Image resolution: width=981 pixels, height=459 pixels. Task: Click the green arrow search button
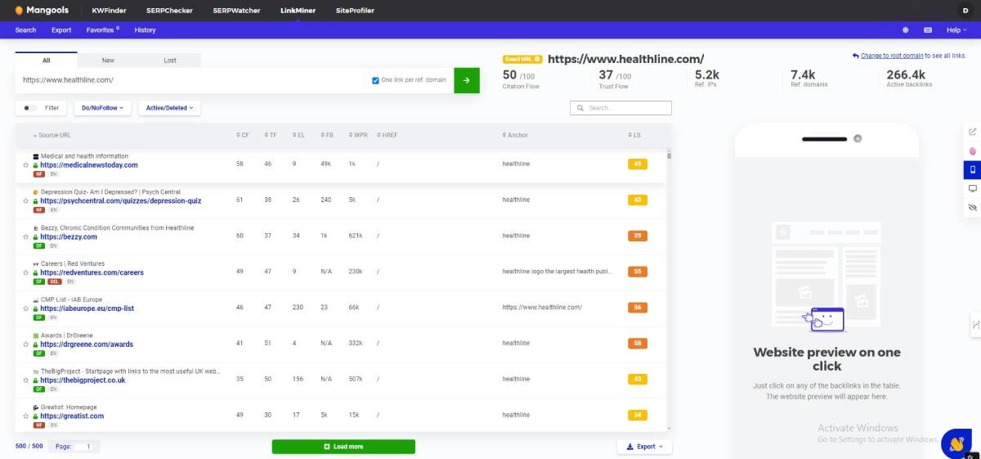(467, 80)
